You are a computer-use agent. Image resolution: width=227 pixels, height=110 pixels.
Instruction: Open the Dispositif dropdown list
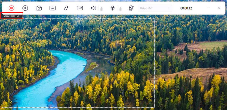(155, 8)
